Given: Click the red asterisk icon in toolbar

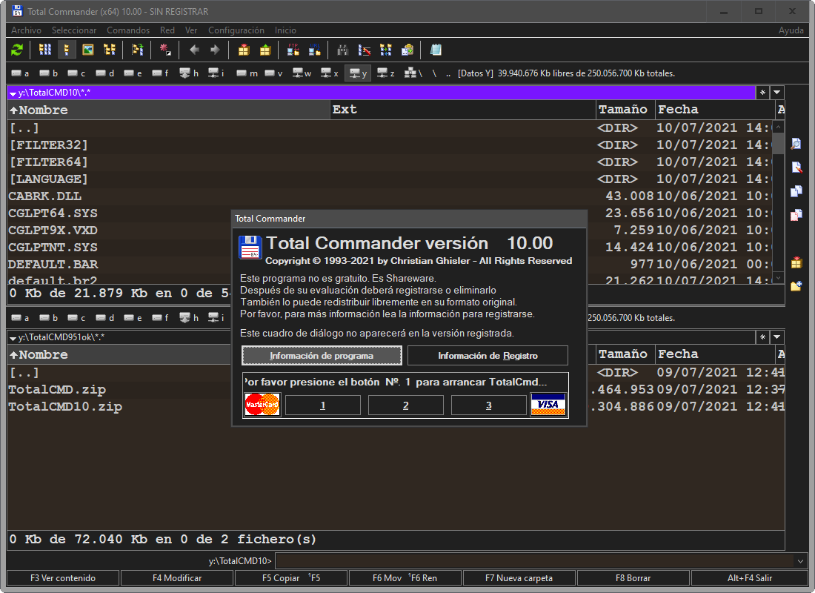Looking at the screenshot, I should (x=165, y=50).
